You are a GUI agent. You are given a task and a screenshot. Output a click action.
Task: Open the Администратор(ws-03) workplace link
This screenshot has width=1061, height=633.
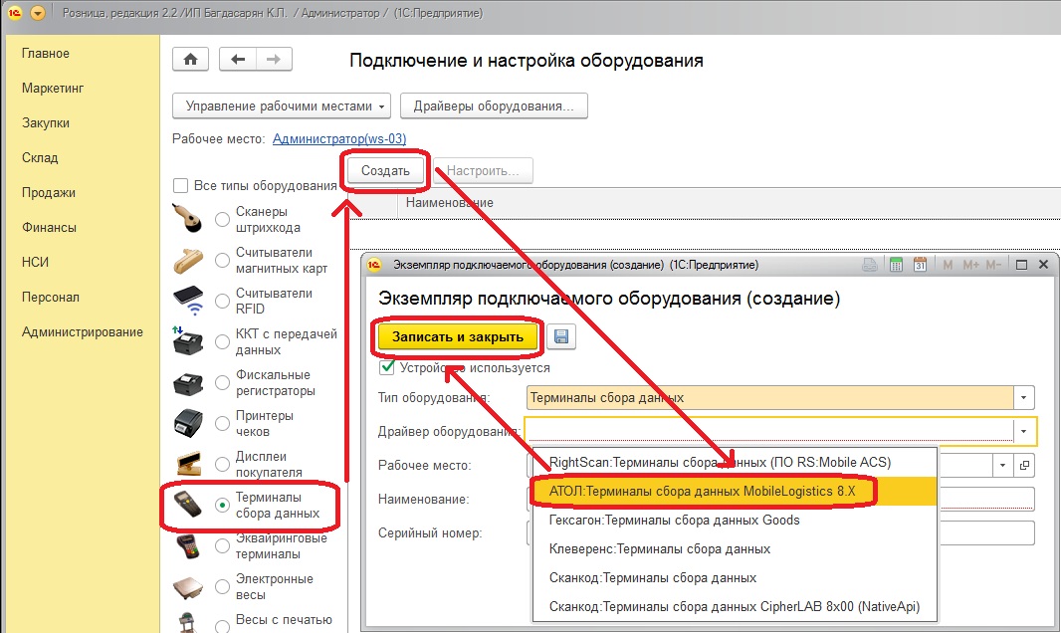(339, 138)
